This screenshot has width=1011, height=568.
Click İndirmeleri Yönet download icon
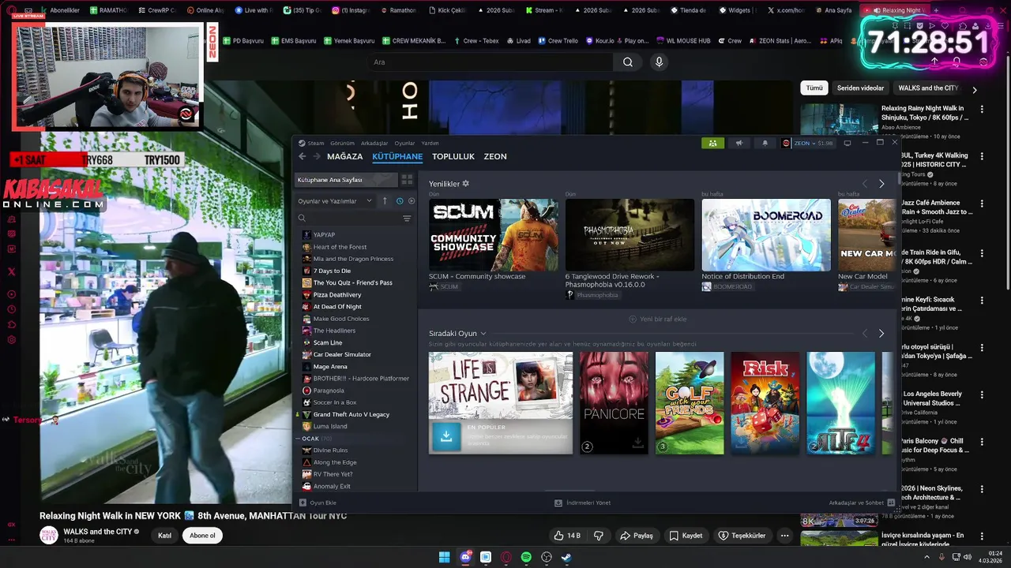558,503
